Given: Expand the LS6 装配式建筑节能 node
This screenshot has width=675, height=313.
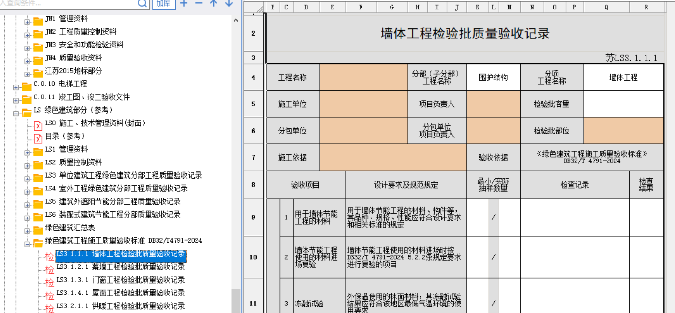Looking at the screenshot, I should coord(27,218).
